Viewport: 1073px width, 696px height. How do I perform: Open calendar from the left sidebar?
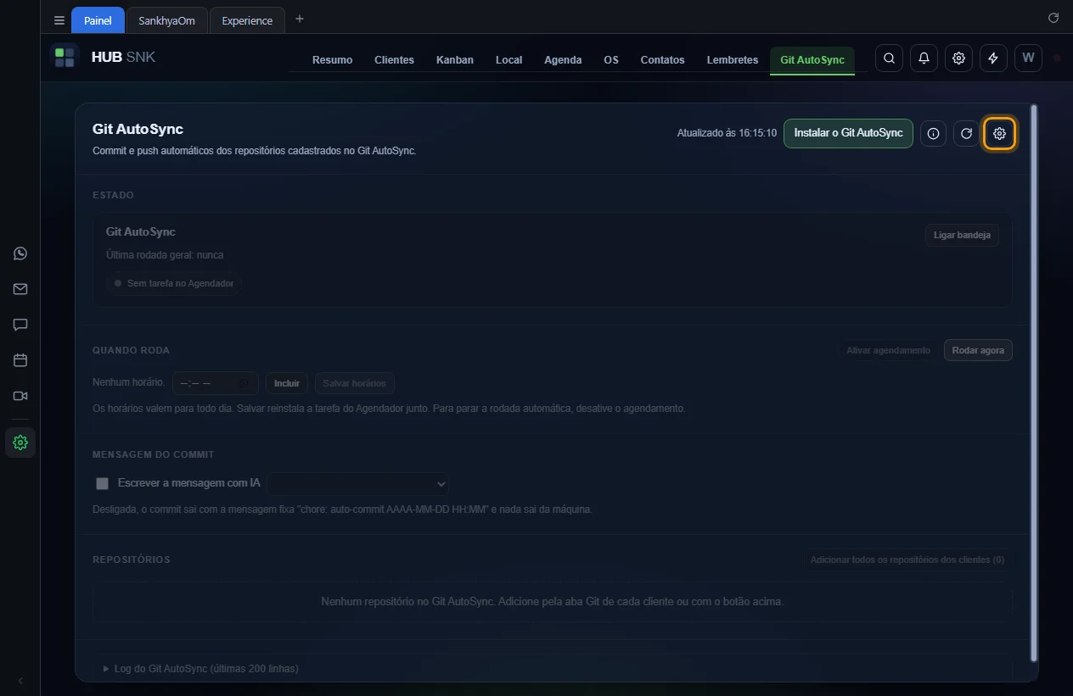coord(20,360)
